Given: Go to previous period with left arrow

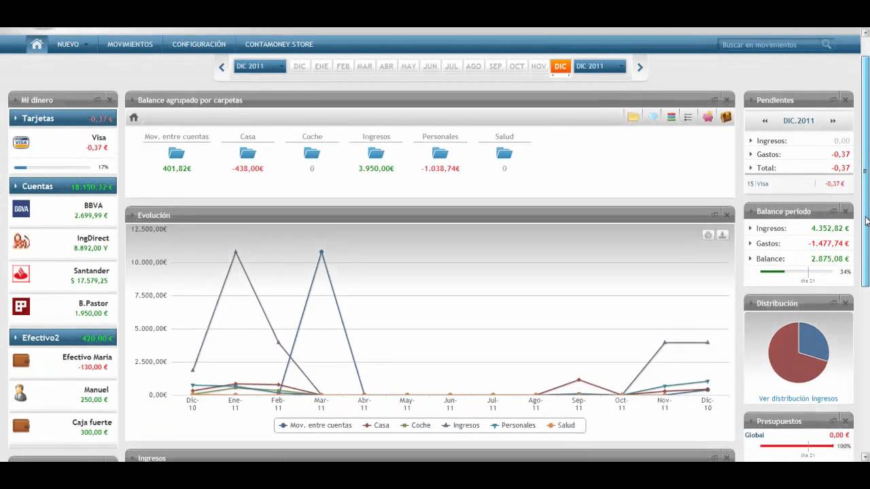Looking at the screenshot, I should [222, 67].
